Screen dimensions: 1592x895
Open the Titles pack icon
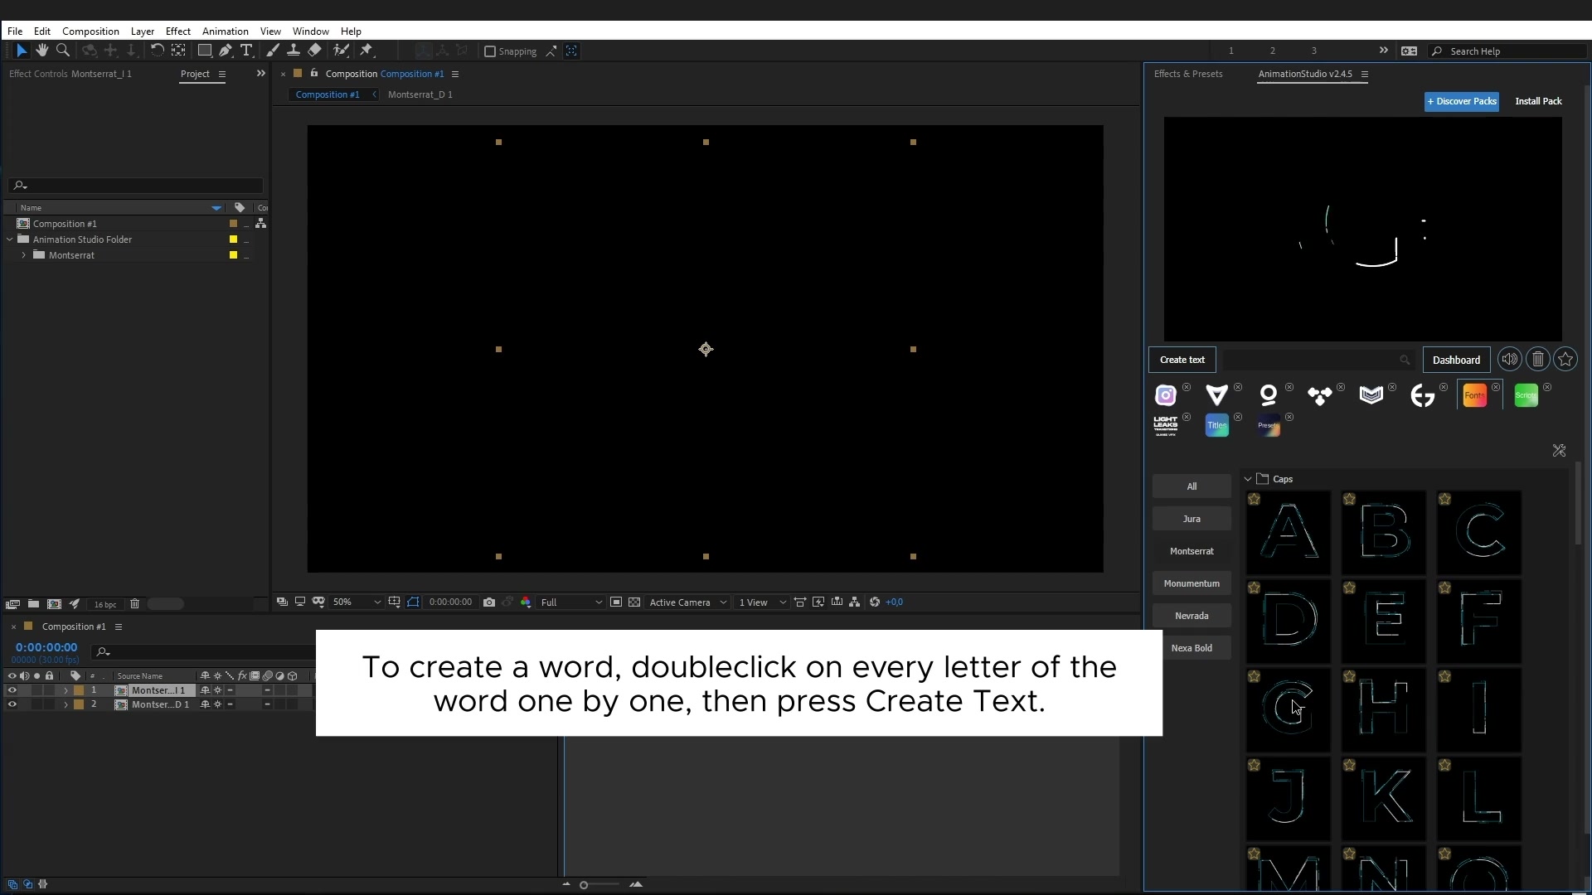click(x=1217, y=426)
